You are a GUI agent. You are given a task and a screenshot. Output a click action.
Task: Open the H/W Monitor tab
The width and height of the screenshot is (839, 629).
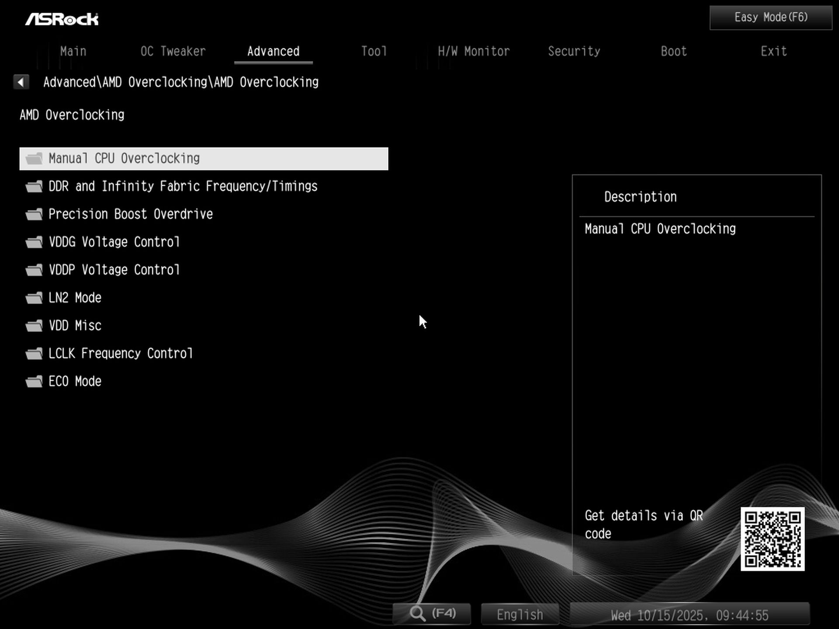point(474,51)
